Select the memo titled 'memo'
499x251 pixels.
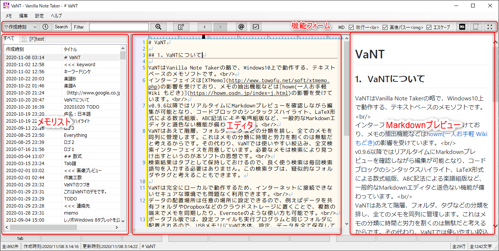tap(62, 213)
